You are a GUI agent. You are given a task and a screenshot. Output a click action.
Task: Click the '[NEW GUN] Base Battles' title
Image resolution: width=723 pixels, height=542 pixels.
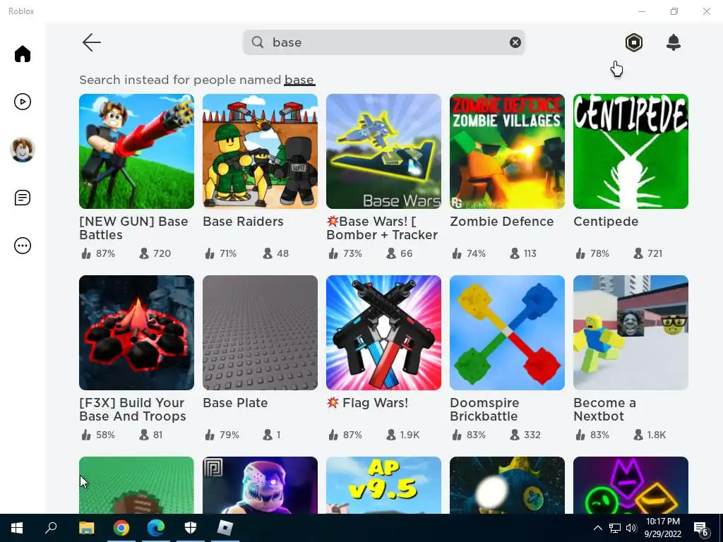pos(133,228)
